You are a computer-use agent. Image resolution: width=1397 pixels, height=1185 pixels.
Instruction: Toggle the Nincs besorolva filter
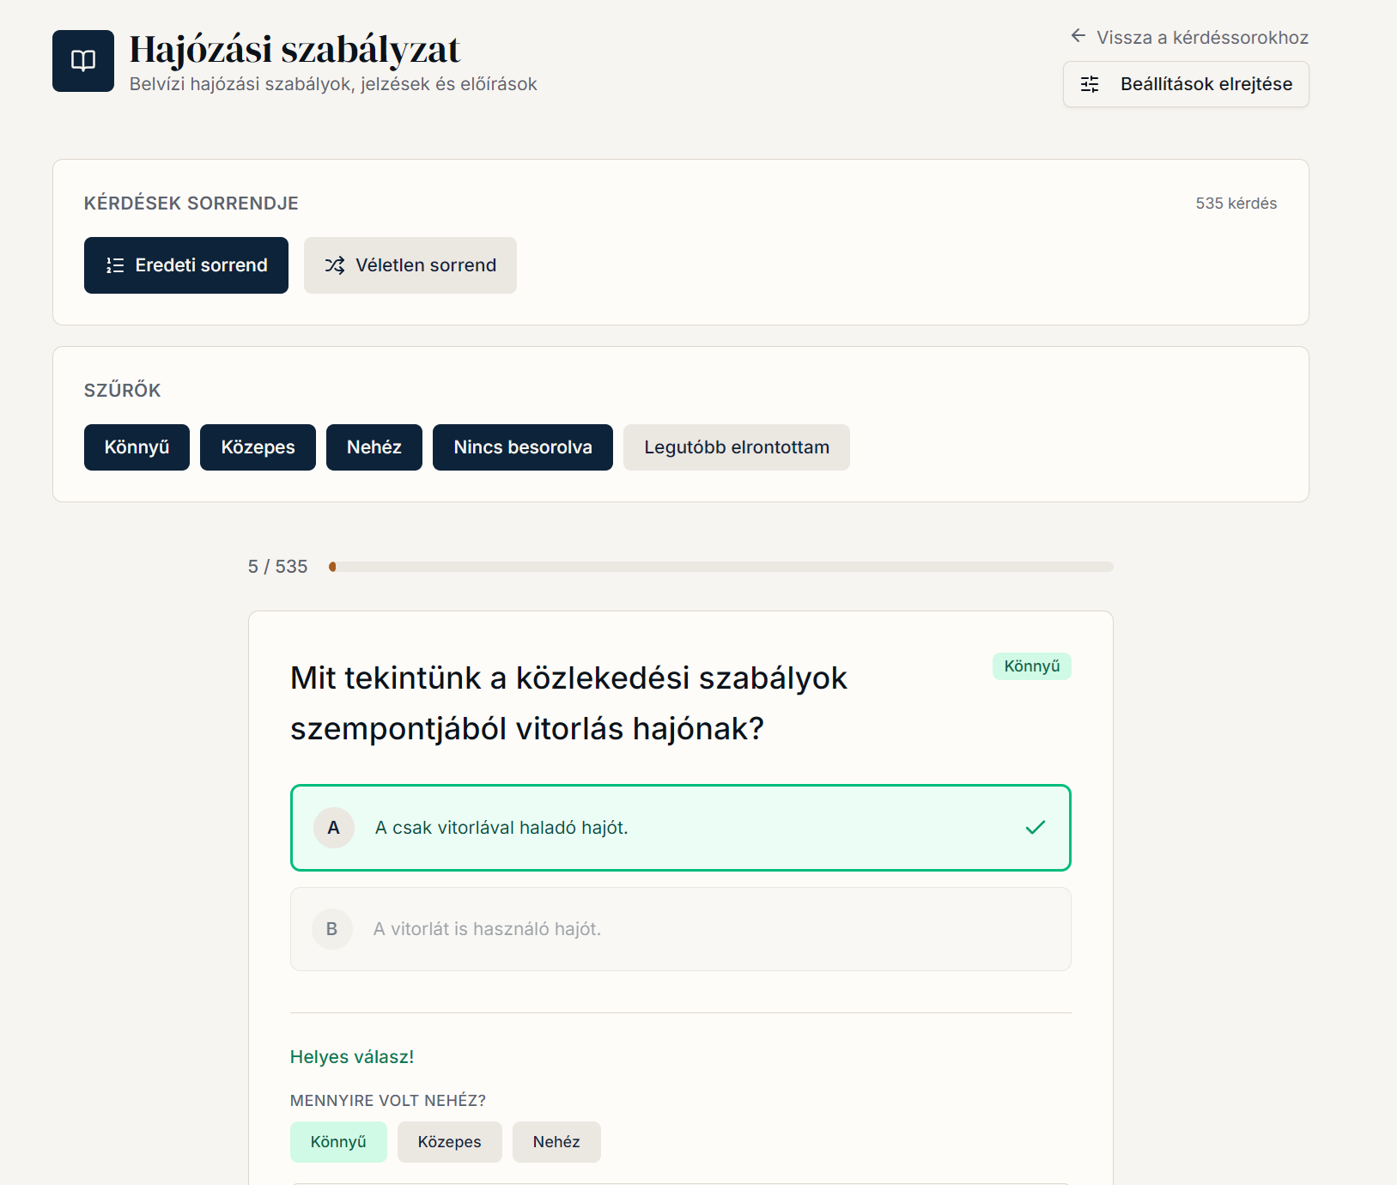click(x=523, y=447)
